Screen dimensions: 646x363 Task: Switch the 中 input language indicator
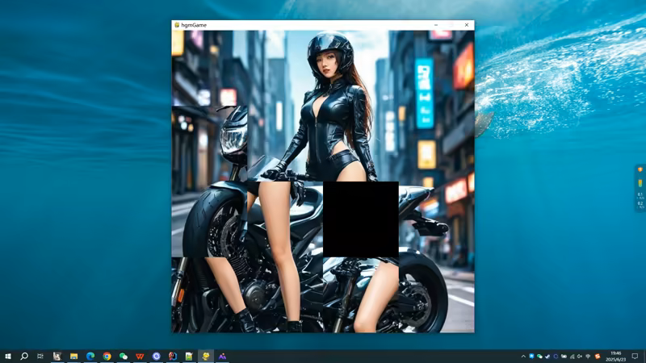point(588,356)
